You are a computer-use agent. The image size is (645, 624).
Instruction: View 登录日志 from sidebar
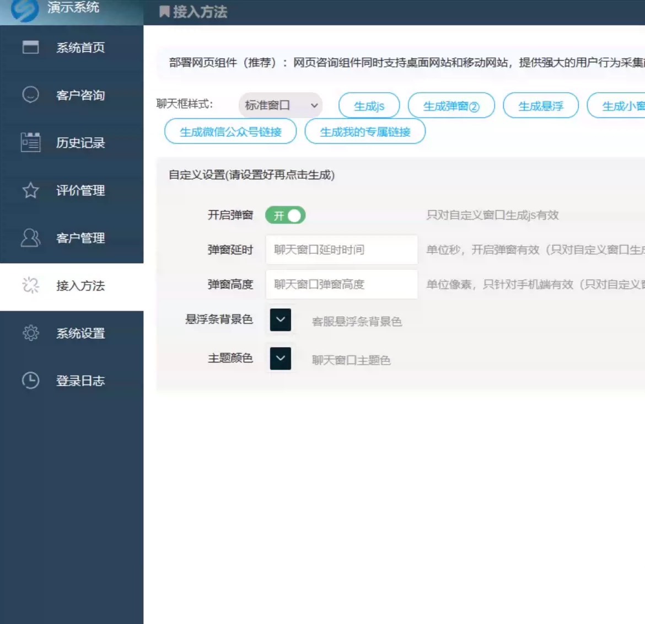72,381
